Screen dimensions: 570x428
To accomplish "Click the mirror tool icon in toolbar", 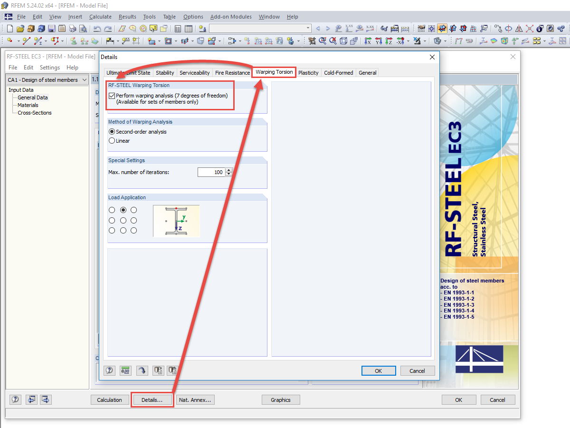I will (519, 29).
